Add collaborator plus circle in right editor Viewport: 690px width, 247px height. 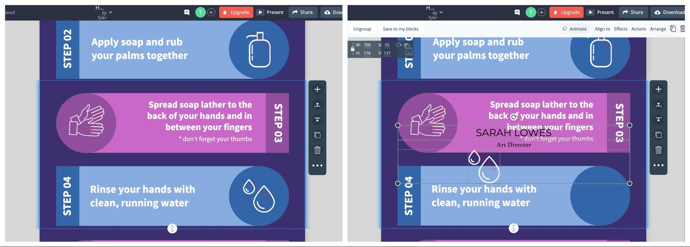[x=542, y=12]
